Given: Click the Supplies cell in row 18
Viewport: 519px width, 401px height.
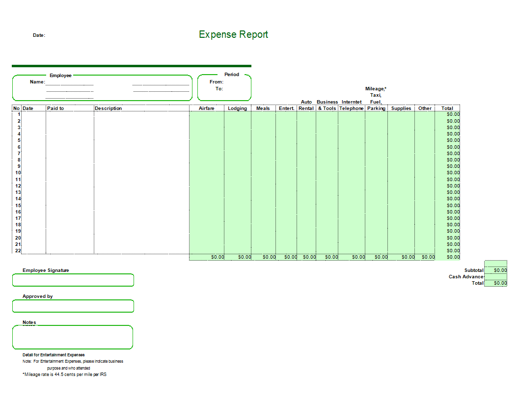Looking at the screenshot, I should click(401, 225).
